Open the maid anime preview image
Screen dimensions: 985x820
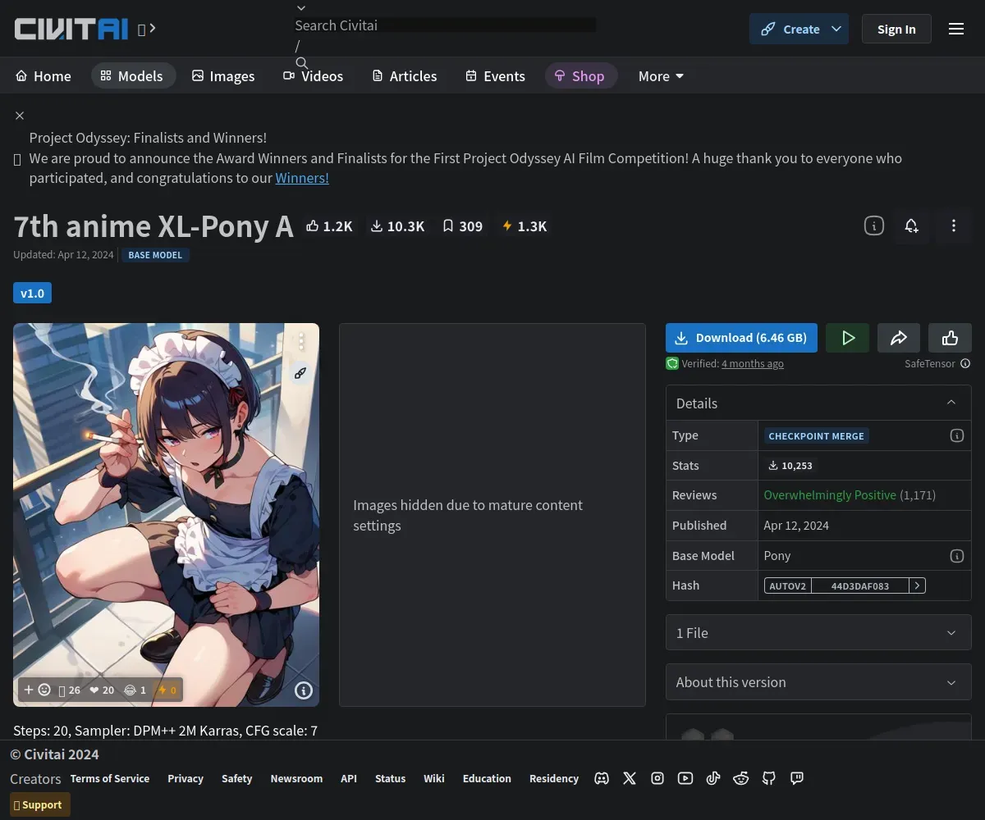tap(166, 514)
